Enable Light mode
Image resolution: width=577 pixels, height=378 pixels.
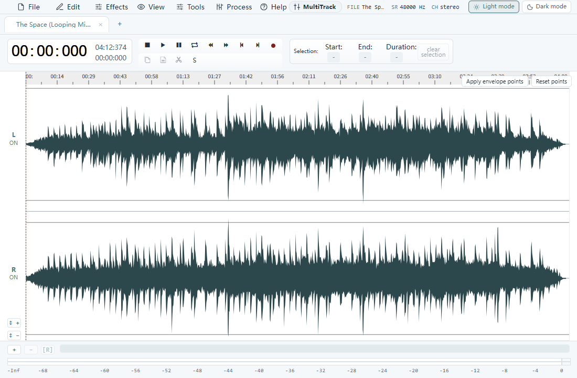point(494,7)
